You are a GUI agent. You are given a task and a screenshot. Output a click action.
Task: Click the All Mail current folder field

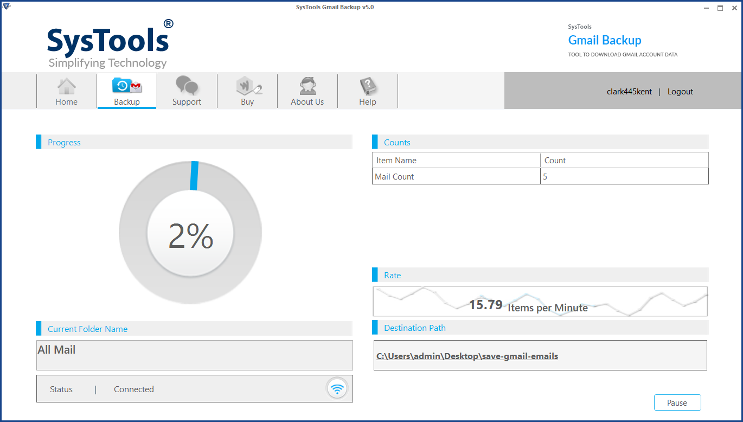tap(195, 355)
